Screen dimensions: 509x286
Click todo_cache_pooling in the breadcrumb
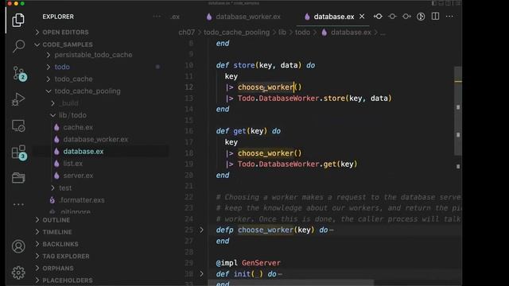click(237, 33)
